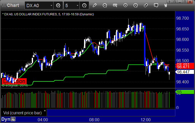Open symbol settings gear menu
Screen dimensions: 195x123
pyautogui.click(x=58, y=5)
